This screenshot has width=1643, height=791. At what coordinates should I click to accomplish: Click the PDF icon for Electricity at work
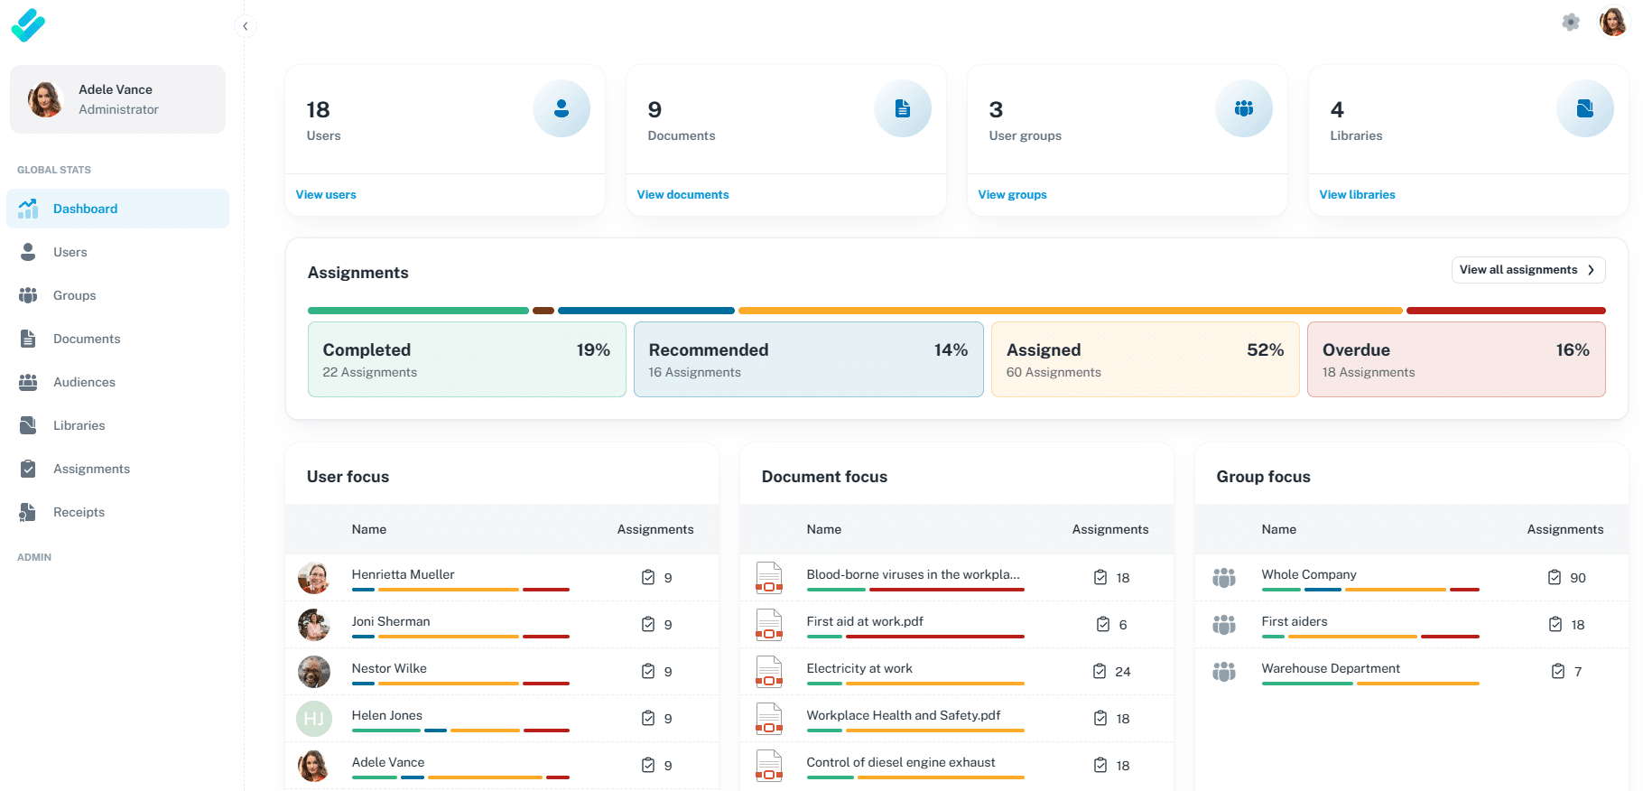point(768,672)
